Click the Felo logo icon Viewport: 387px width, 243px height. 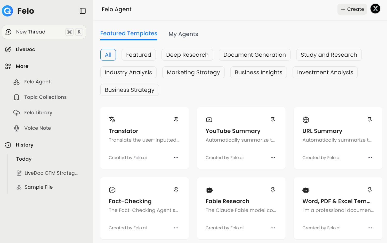click(x=7, y=11)
